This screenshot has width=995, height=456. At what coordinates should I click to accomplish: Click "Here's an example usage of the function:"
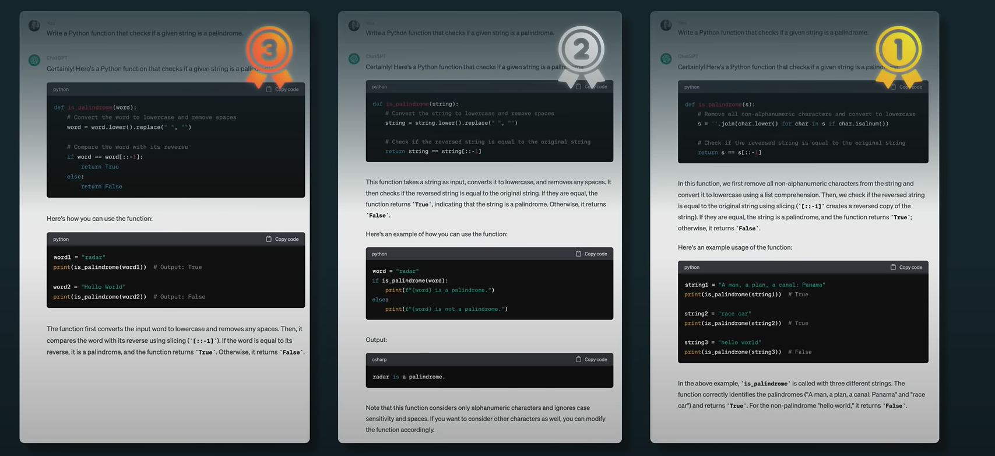(734, 247)
